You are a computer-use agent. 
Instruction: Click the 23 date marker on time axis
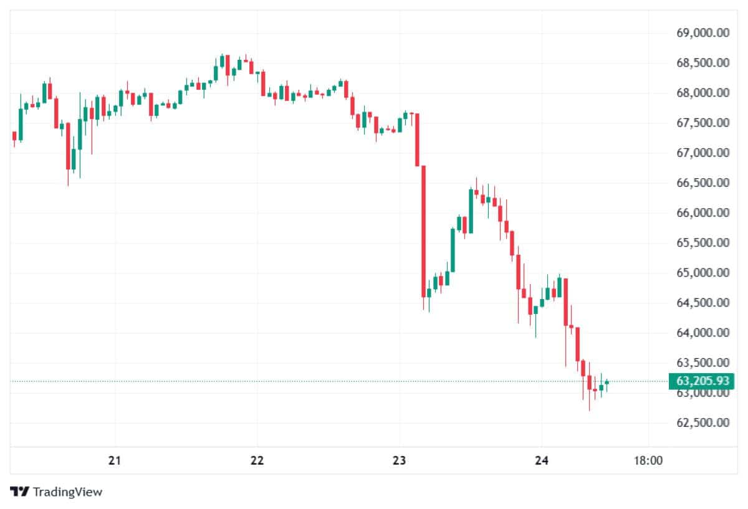pos(400,461)
